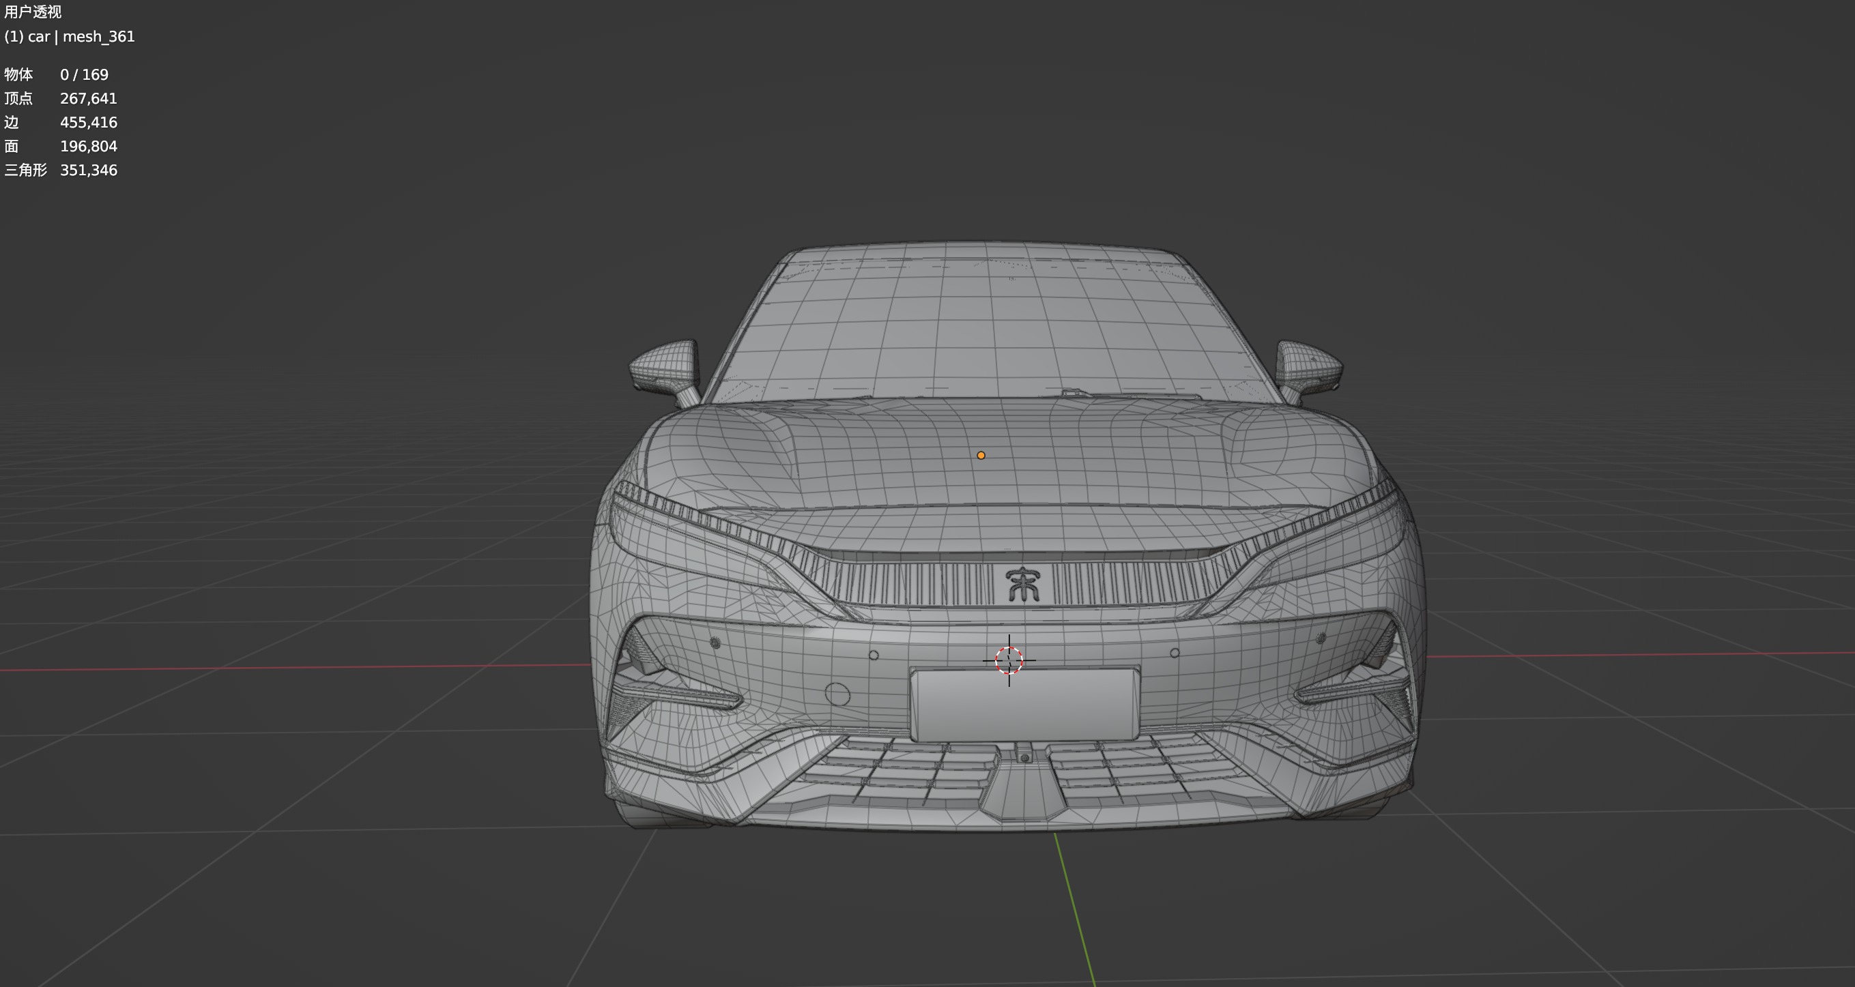Image resolution: width=1855 pixels, height=987 pixels.
Task: Click the orange object origin dot on hood
Action: [x=981, y=455]
